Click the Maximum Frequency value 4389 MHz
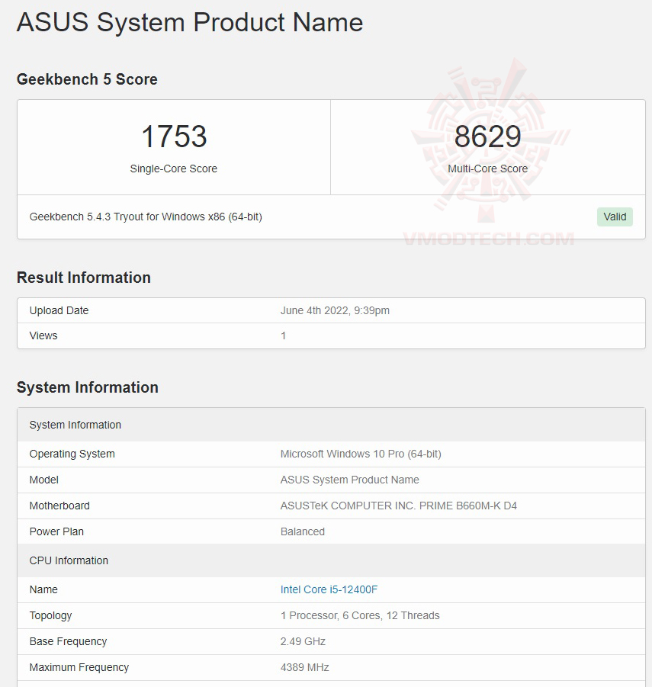The width and height of the screenshot is (652, 687). point(304,667)
